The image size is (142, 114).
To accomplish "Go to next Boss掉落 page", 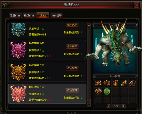I will pyautogui.click(x=124, y=106).
